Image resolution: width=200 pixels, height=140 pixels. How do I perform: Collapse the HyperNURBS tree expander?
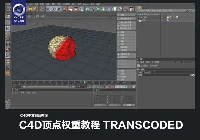(x=138, y=14)
